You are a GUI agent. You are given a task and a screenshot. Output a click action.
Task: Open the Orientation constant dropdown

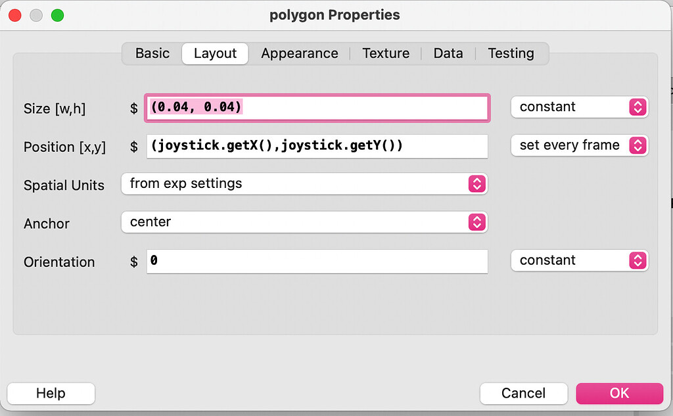[579, 260]
